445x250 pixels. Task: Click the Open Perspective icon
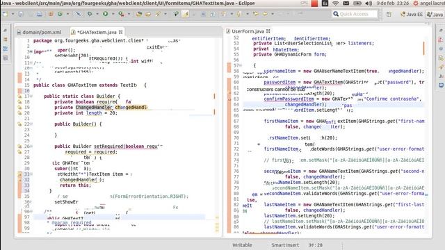pyautogui.click(x=389, y=14)
